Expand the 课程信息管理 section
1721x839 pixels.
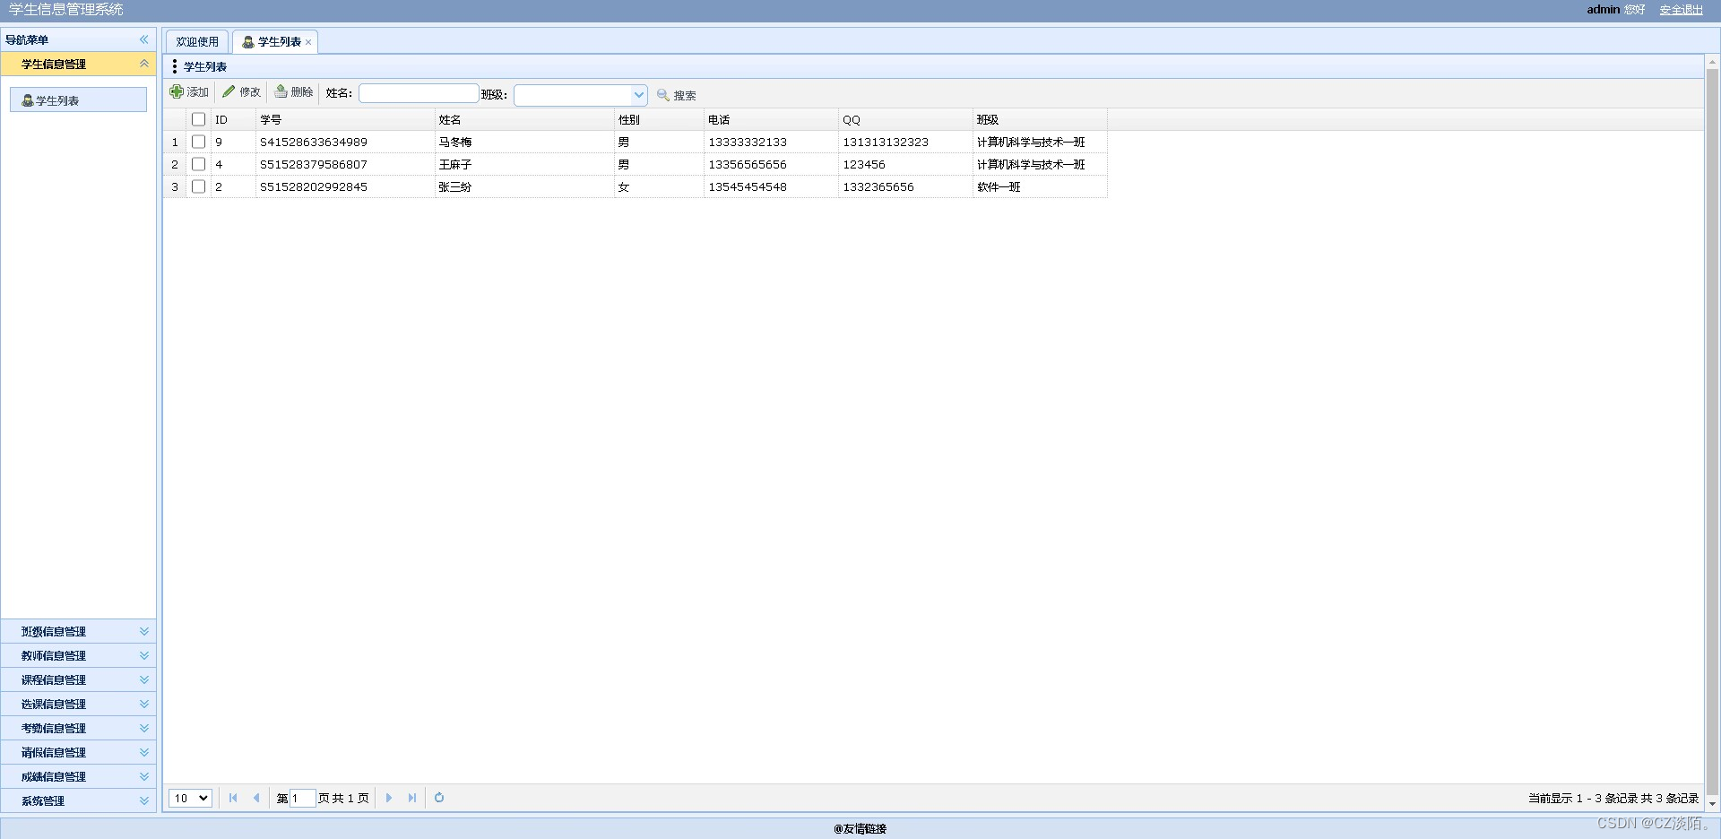[143, 679]
